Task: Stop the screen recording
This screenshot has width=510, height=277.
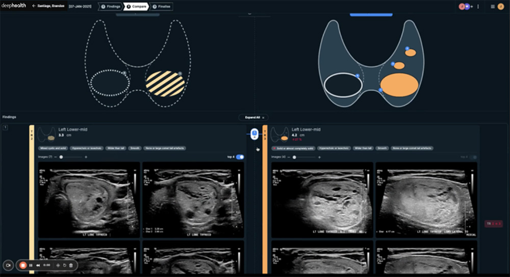Action: pos(23,265)
